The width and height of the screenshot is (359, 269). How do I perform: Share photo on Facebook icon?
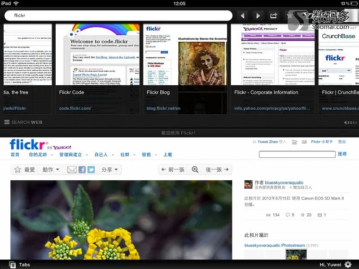pyautogui.click(x=82, y=169)
